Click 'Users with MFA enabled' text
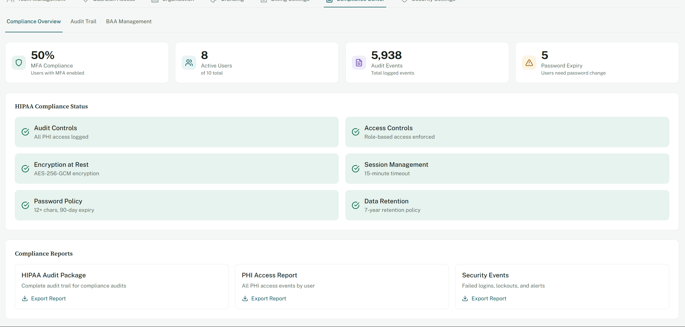This screenshot has height=327, width=685. 57,73
